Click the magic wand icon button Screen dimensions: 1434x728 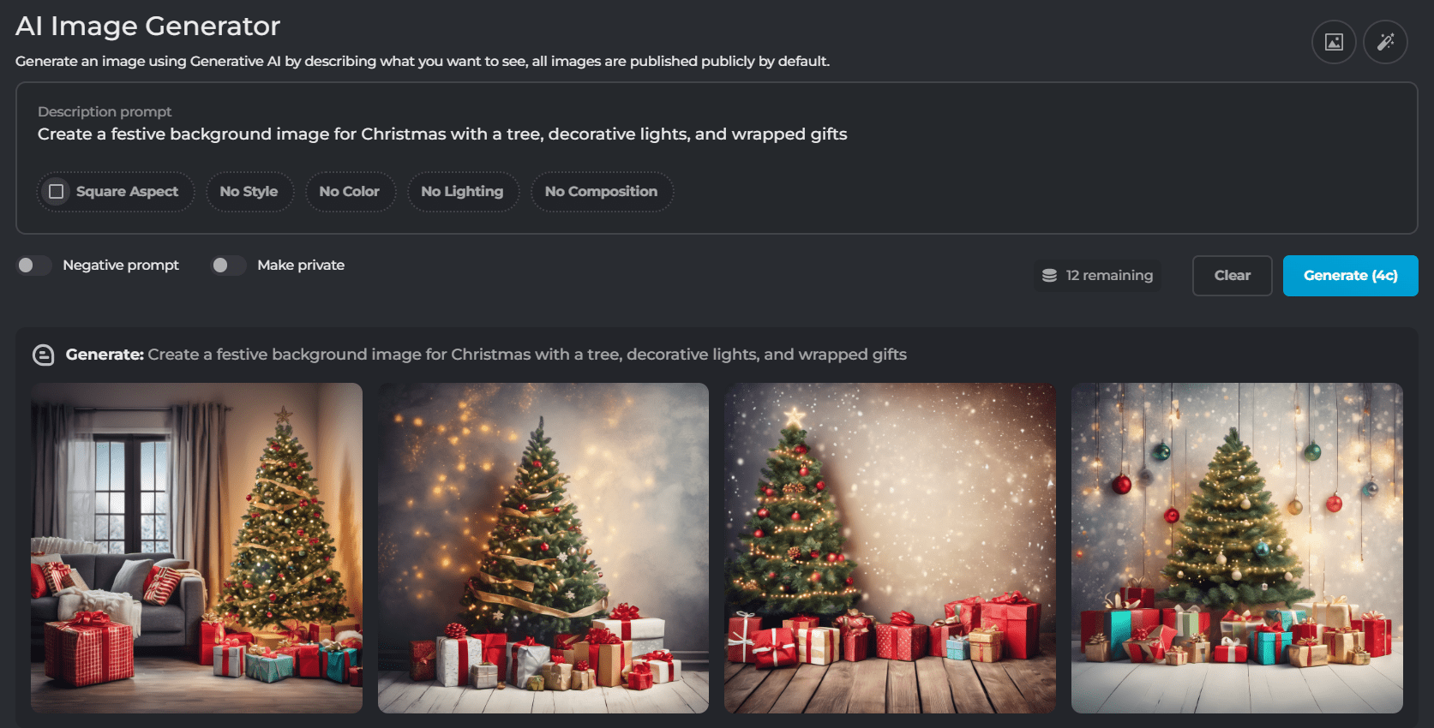1385,42
